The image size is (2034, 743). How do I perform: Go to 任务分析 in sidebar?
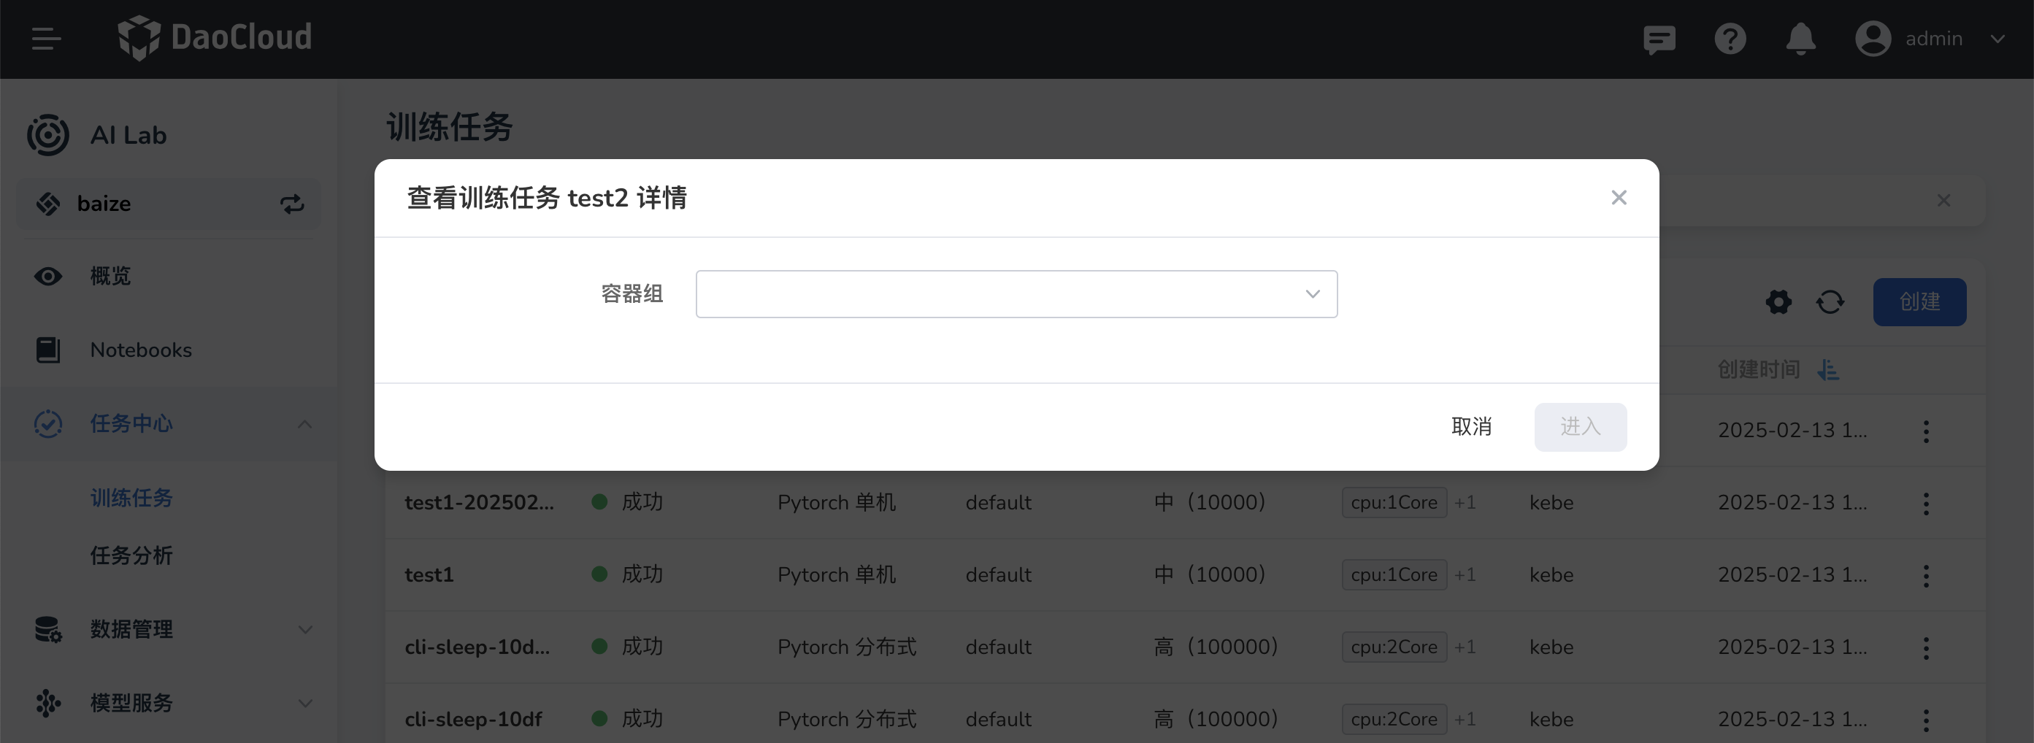[131, 555]
